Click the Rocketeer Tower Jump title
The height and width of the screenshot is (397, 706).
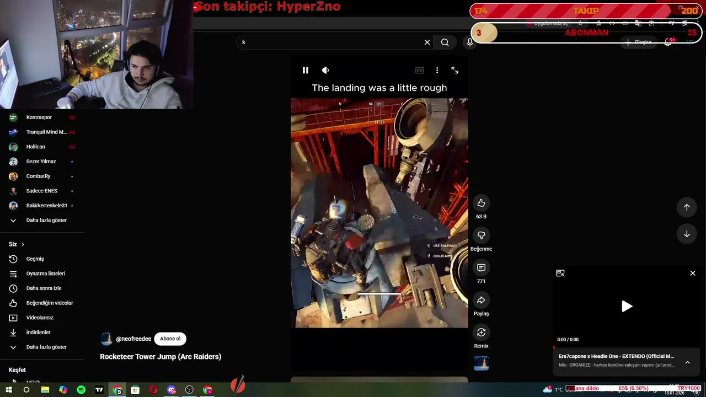pyautogui.click(x=161, y=357)
